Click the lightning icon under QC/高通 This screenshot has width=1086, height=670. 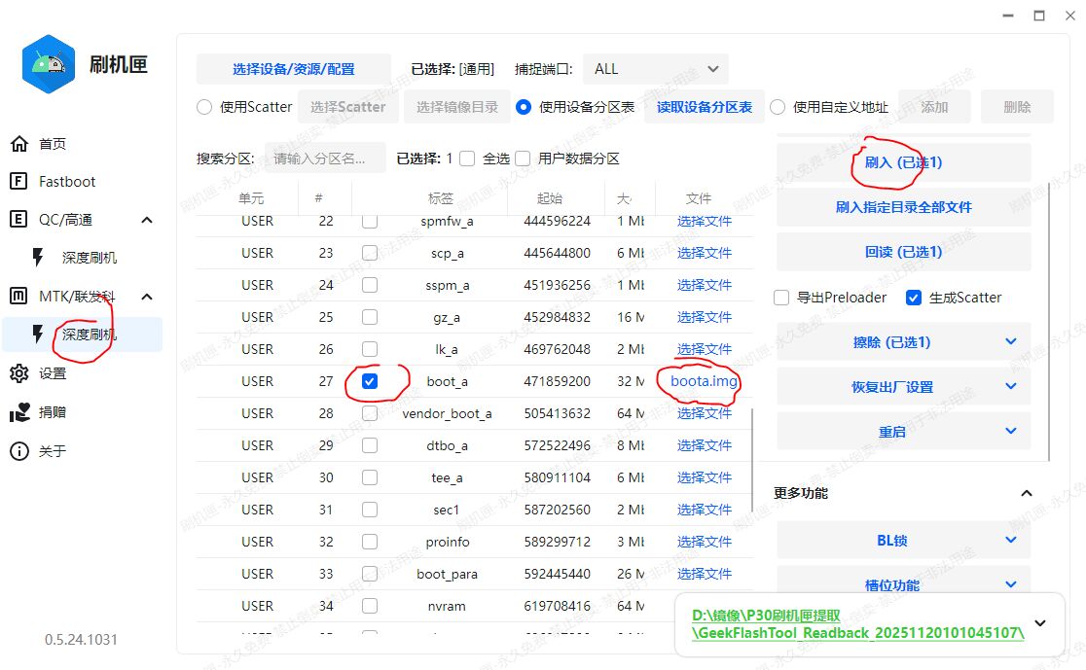[x=38, y=258]
